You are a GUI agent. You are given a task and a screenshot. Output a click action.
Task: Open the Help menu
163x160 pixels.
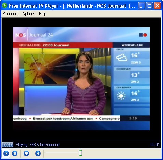[43, 14]
